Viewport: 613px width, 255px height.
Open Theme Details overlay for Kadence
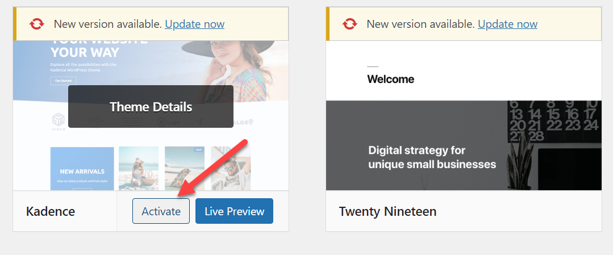pyautogui.click(x=151, y=107)
